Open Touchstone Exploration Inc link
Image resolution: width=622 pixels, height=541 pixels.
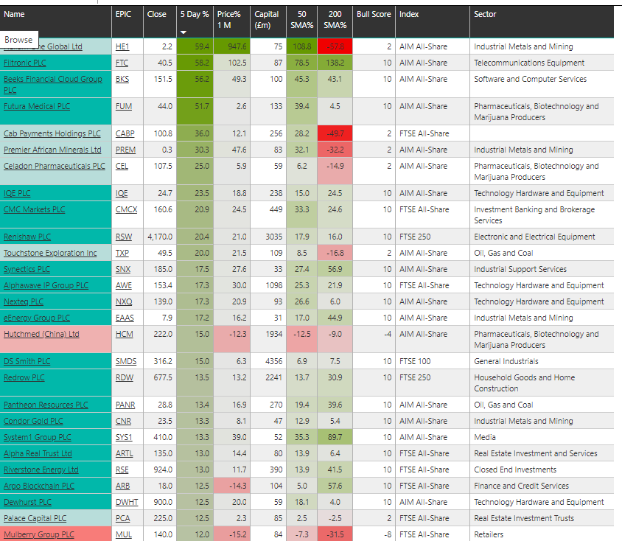click(x=50, y=254)
